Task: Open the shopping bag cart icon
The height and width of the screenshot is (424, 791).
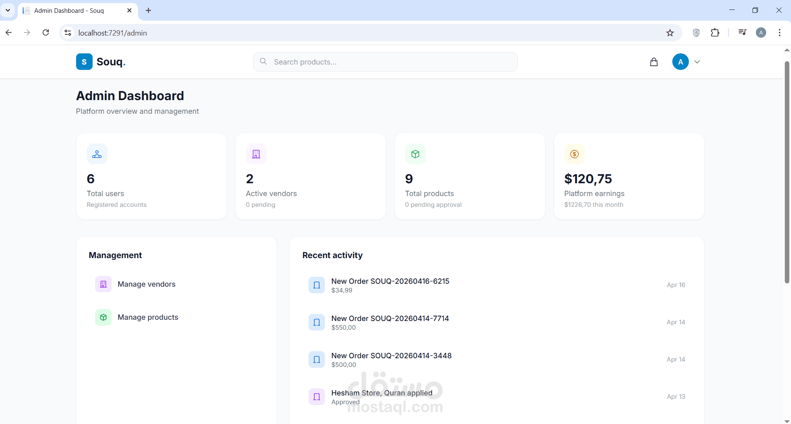Action: coord(654,62)
